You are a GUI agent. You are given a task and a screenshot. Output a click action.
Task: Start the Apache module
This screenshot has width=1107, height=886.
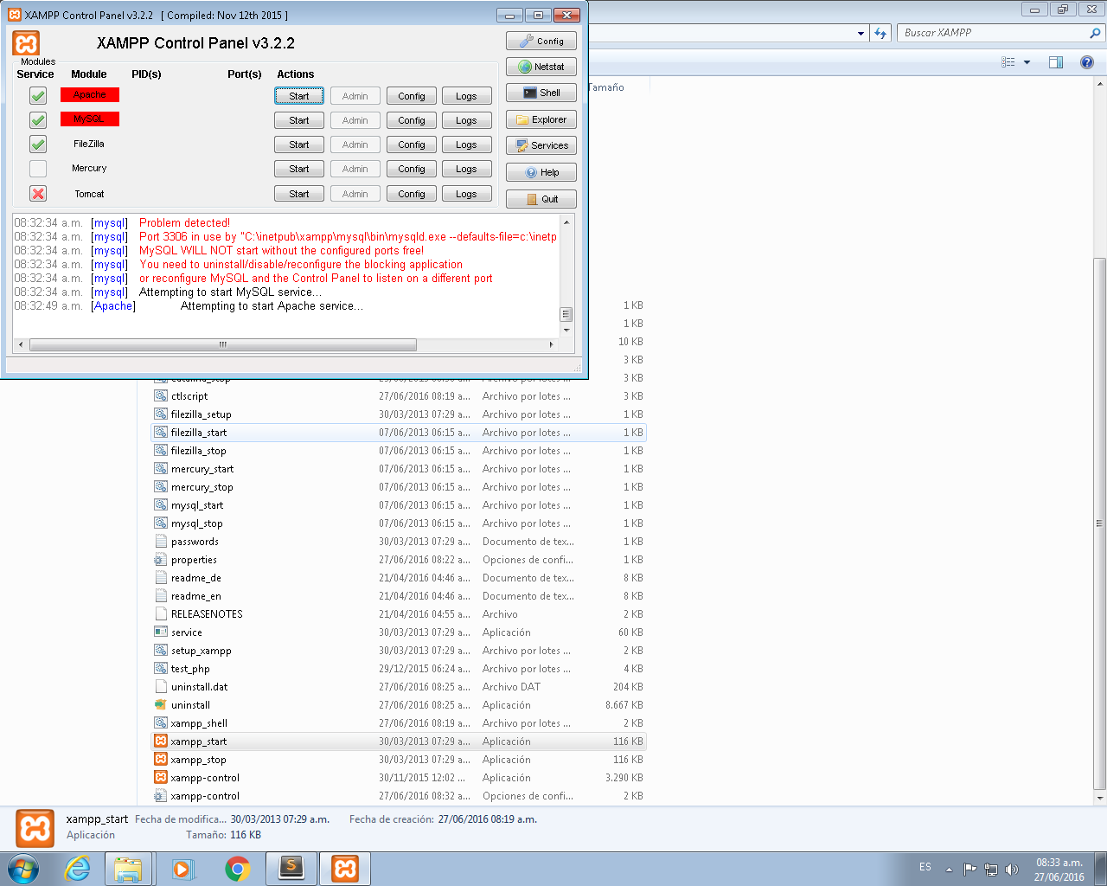299,96
